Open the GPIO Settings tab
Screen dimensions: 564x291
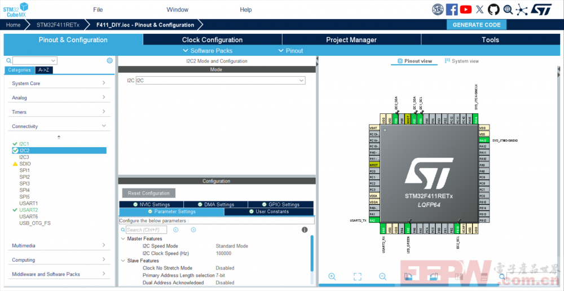click(280, 204)
